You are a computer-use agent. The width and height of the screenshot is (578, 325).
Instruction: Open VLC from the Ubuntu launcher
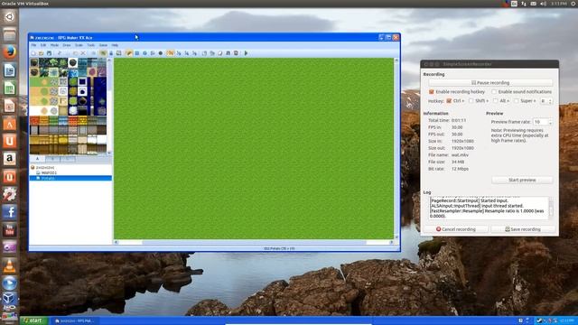pyautogui.click(x=10, y=265)
